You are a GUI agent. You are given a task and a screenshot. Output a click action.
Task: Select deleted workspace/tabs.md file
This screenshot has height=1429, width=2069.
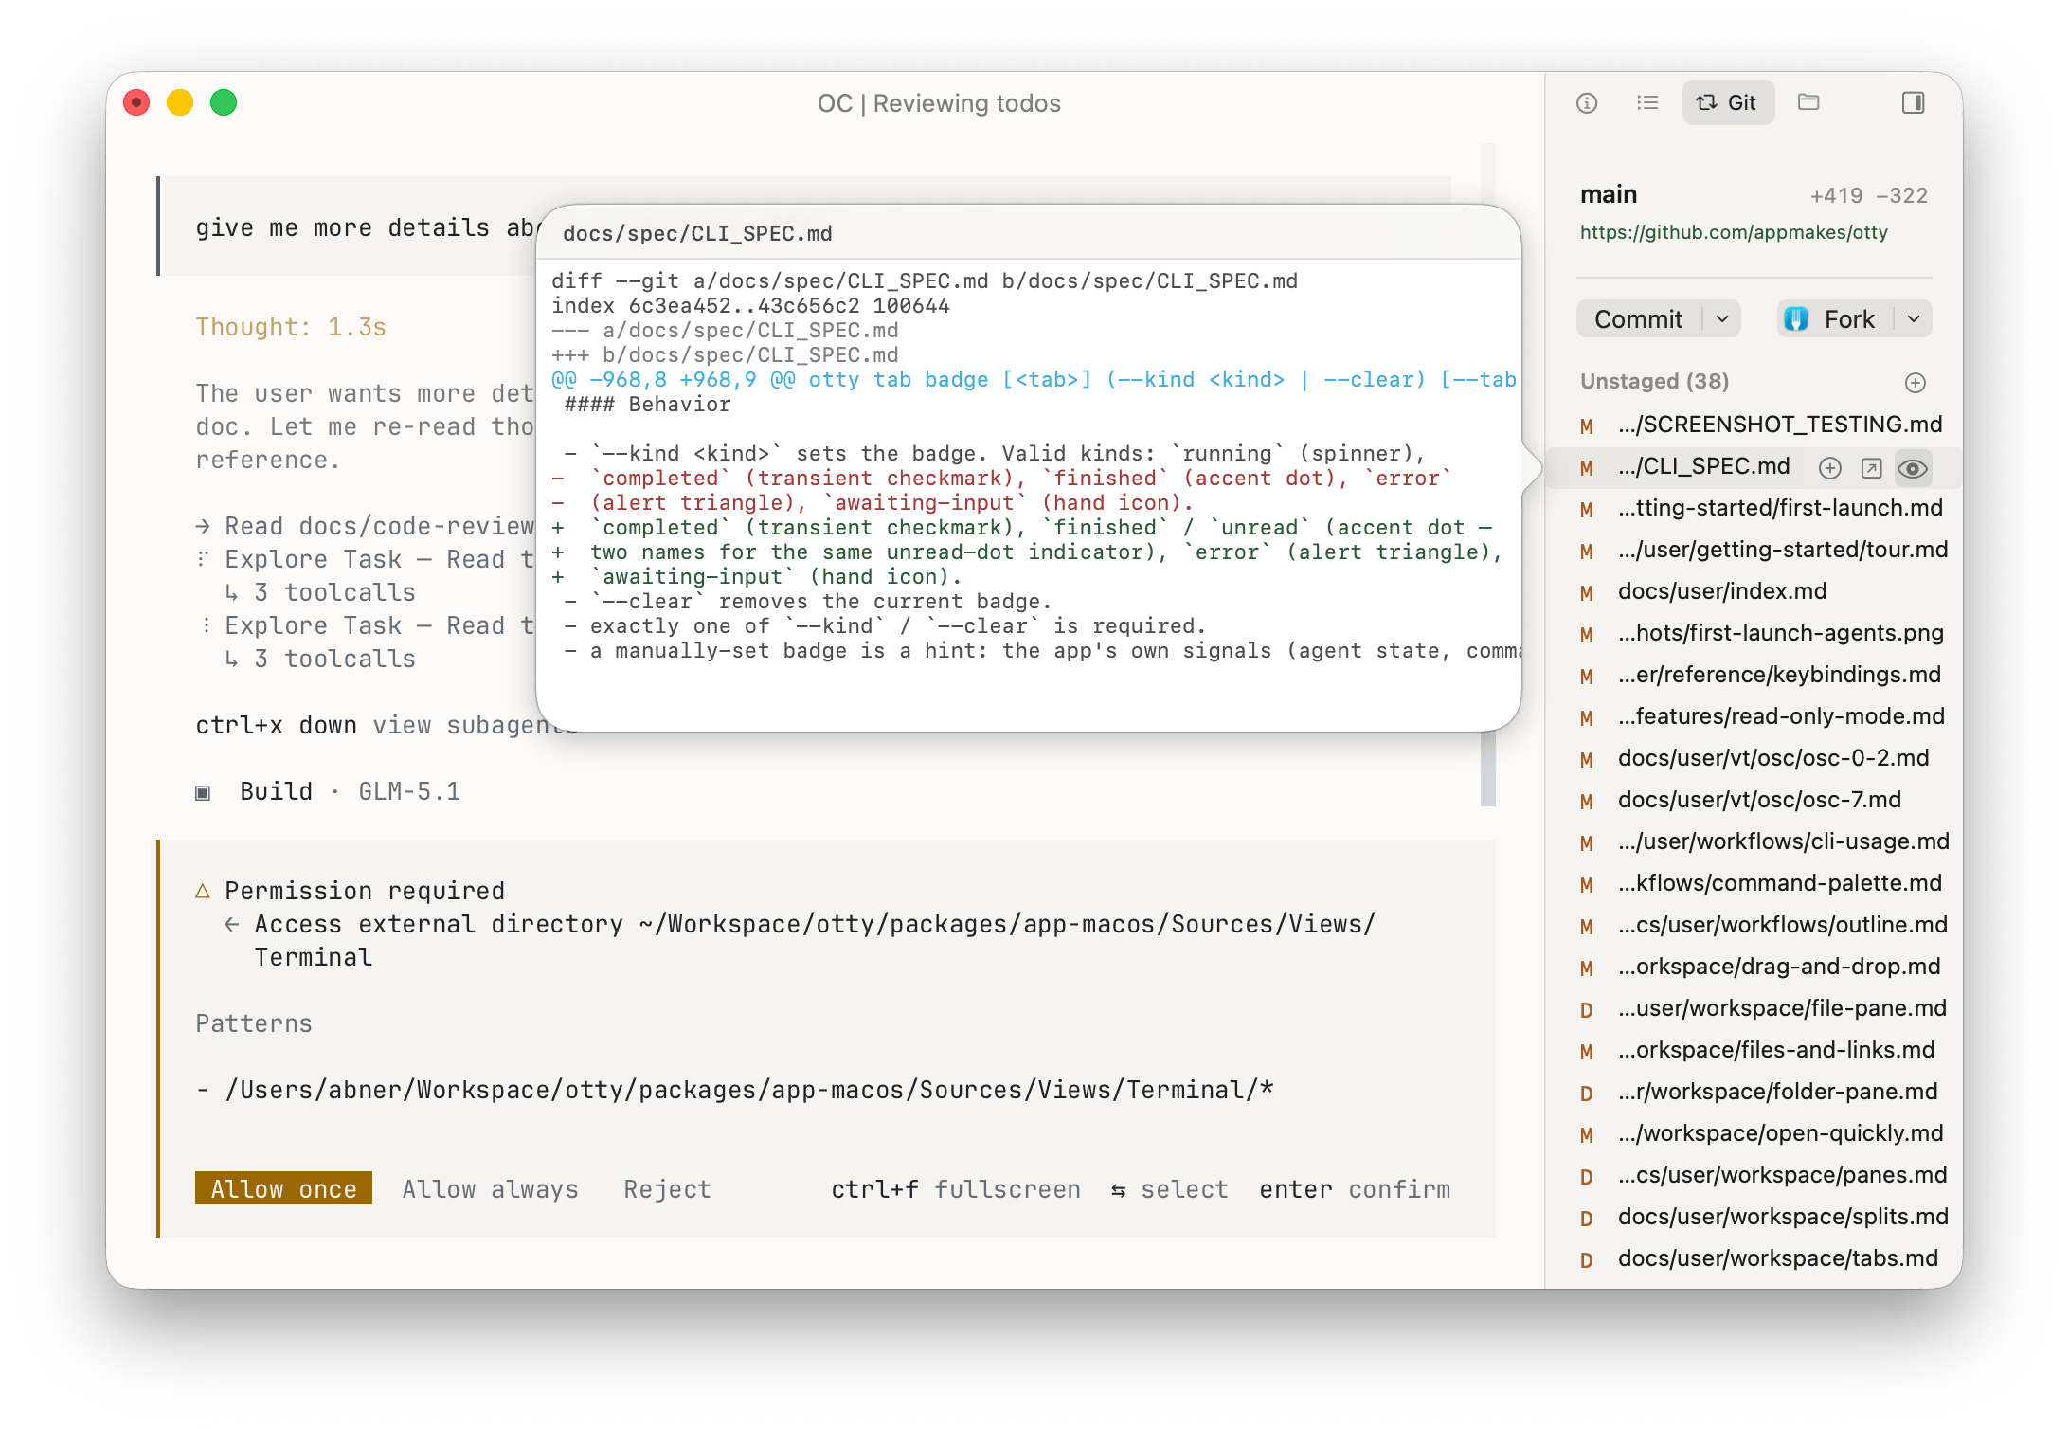[1754, 1259]
